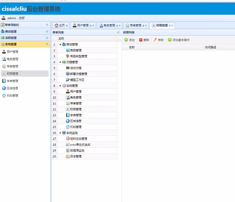The width and height of the screenshot is (235, 202).
Task: Collapse the 系统管理 tree node arrow
Action: pyautogui.click(x=60, y=86)
